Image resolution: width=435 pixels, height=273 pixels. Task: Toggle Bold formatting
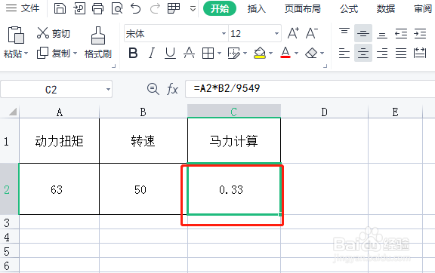coord(133,53)
